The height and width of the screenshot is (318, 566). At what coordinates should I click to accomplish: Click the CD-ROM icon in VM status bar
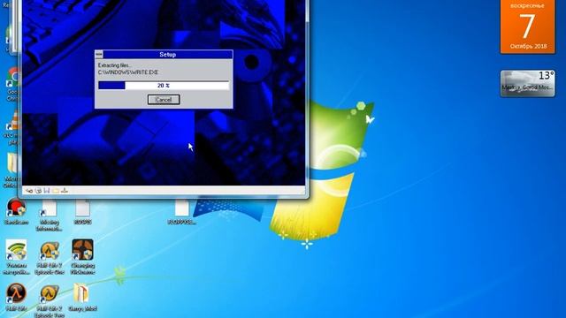(x=38, y=191)
